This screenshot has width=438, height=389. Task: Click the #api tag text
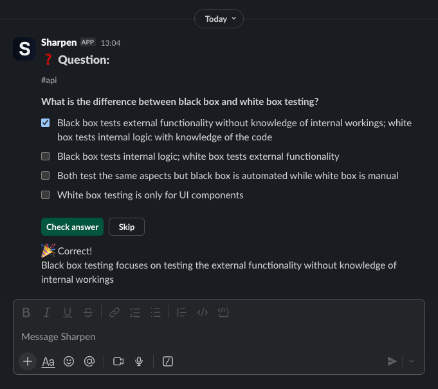[x=49, y=81]
